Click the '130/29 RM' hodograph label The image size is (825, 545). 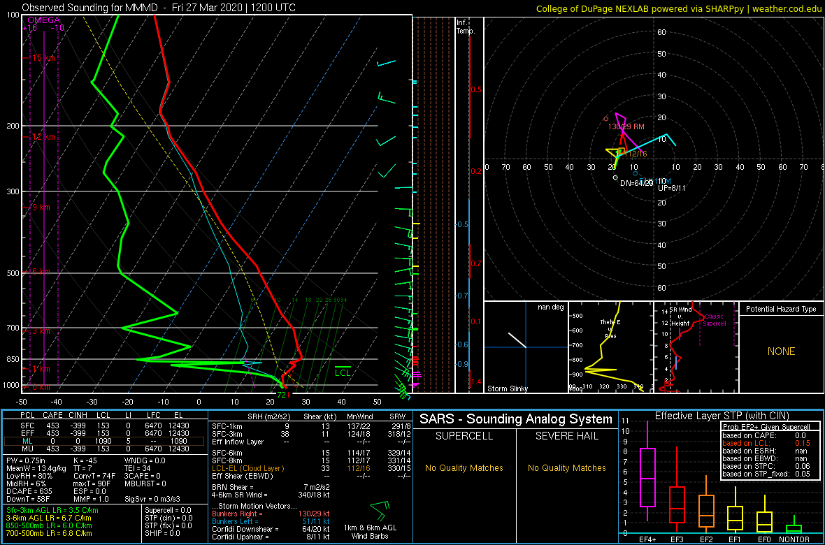[x=626, y=126]
